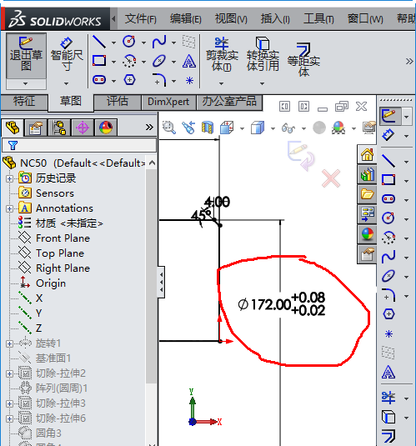Expand more FeatureManager tabs with the chevron
Viewport: 416px width, 446px height.
pyautogui.click(x=149, y=128)
